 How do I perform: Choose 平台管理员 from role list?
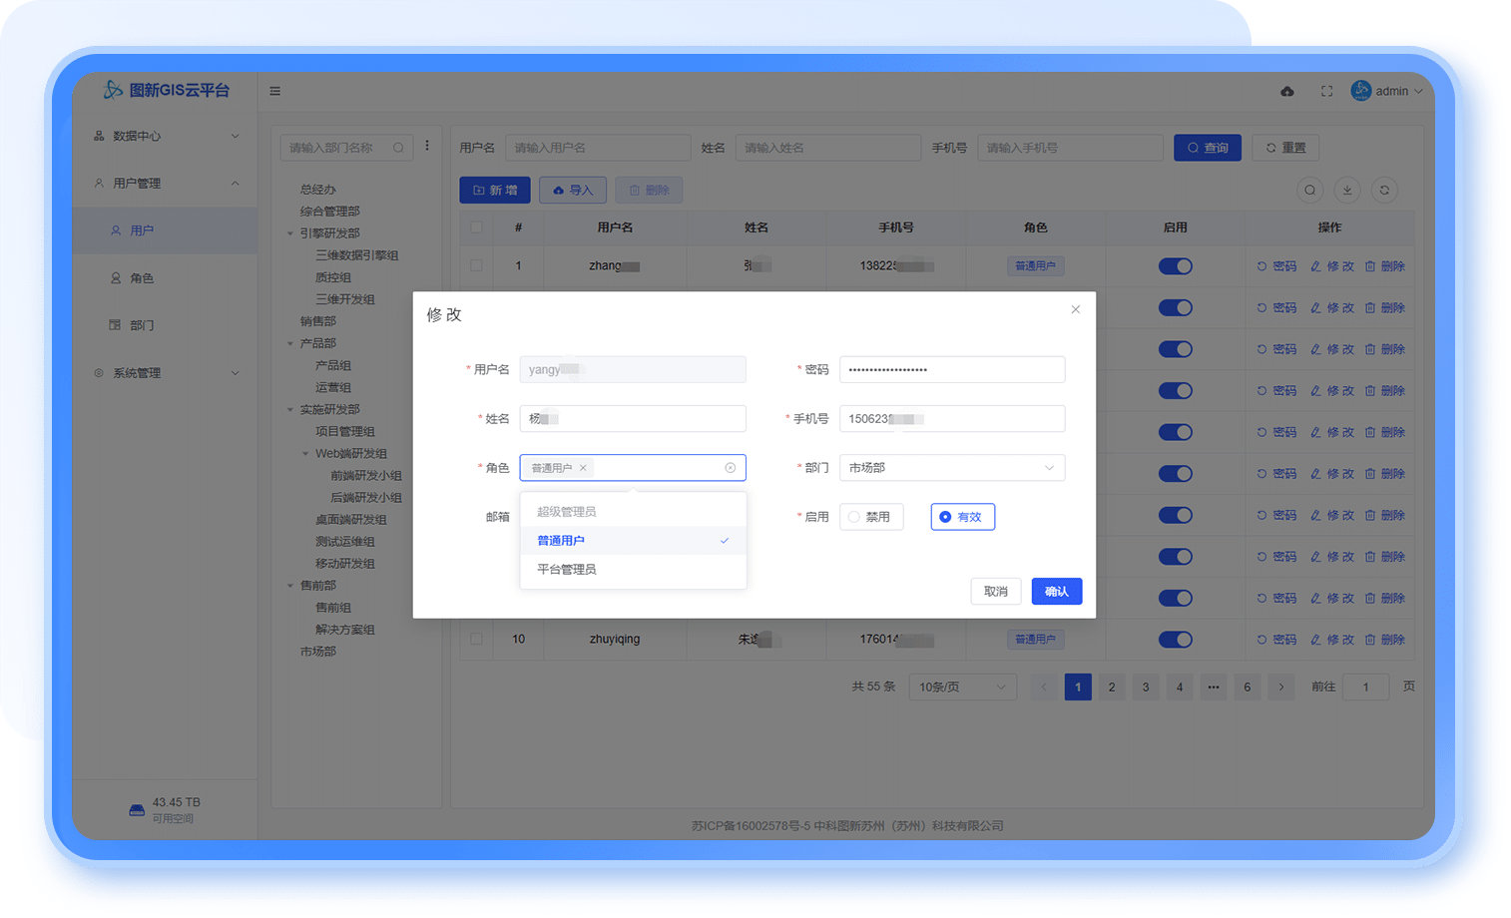pyautogui.click(x=567, y=570)
